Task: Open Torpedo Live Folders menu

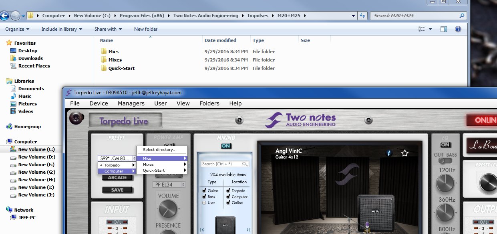Action: pyautogui.click(x=209, y=103)
